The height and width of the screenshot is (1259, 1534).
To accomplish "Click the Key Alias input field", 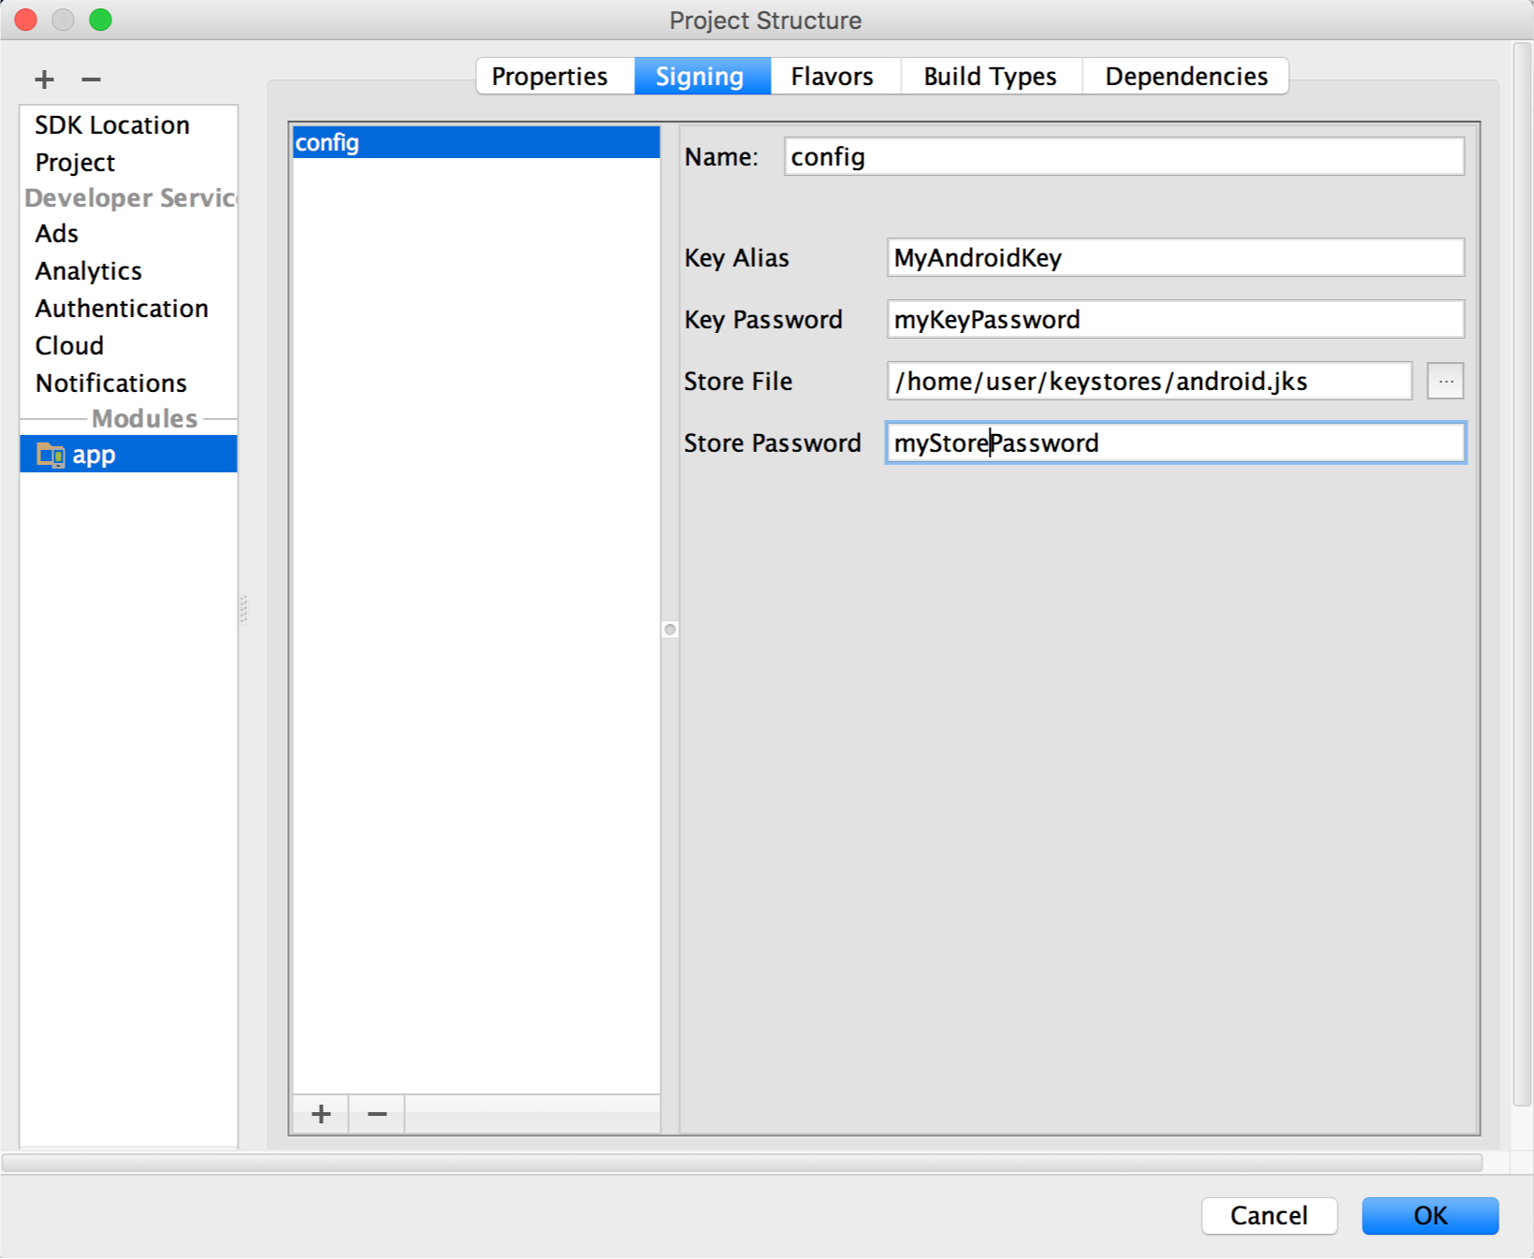I will coord(1174,258).
